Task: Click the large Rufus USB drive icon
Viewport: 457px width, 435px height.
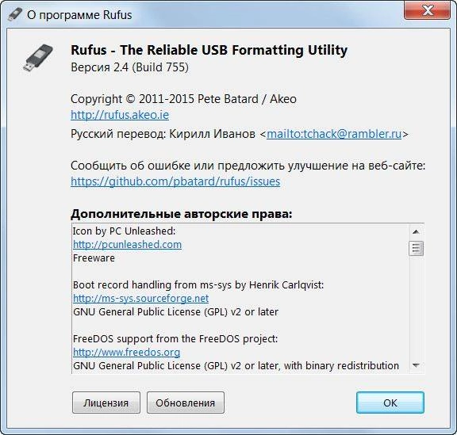Action: click(38, 58)
